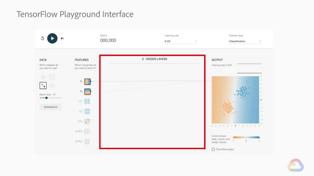Click the Batch size slider handle
Screen dimensions: 314x176
46,98
